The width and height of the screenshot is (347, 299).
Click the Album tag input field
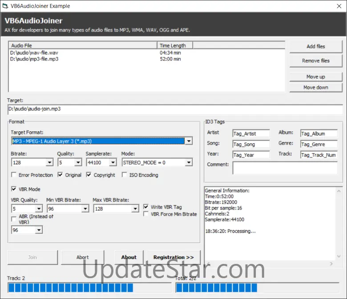319,134
